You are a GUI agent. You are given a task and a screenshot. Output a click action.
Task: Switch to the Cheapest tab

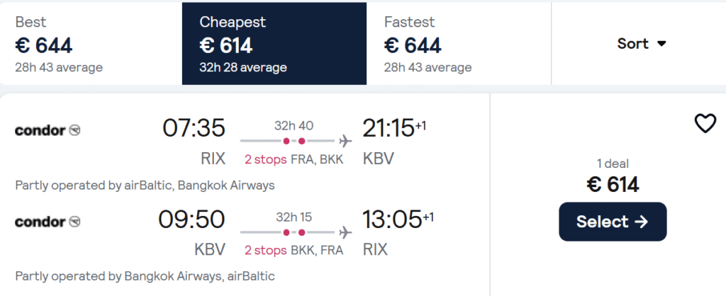coord(274,44)
